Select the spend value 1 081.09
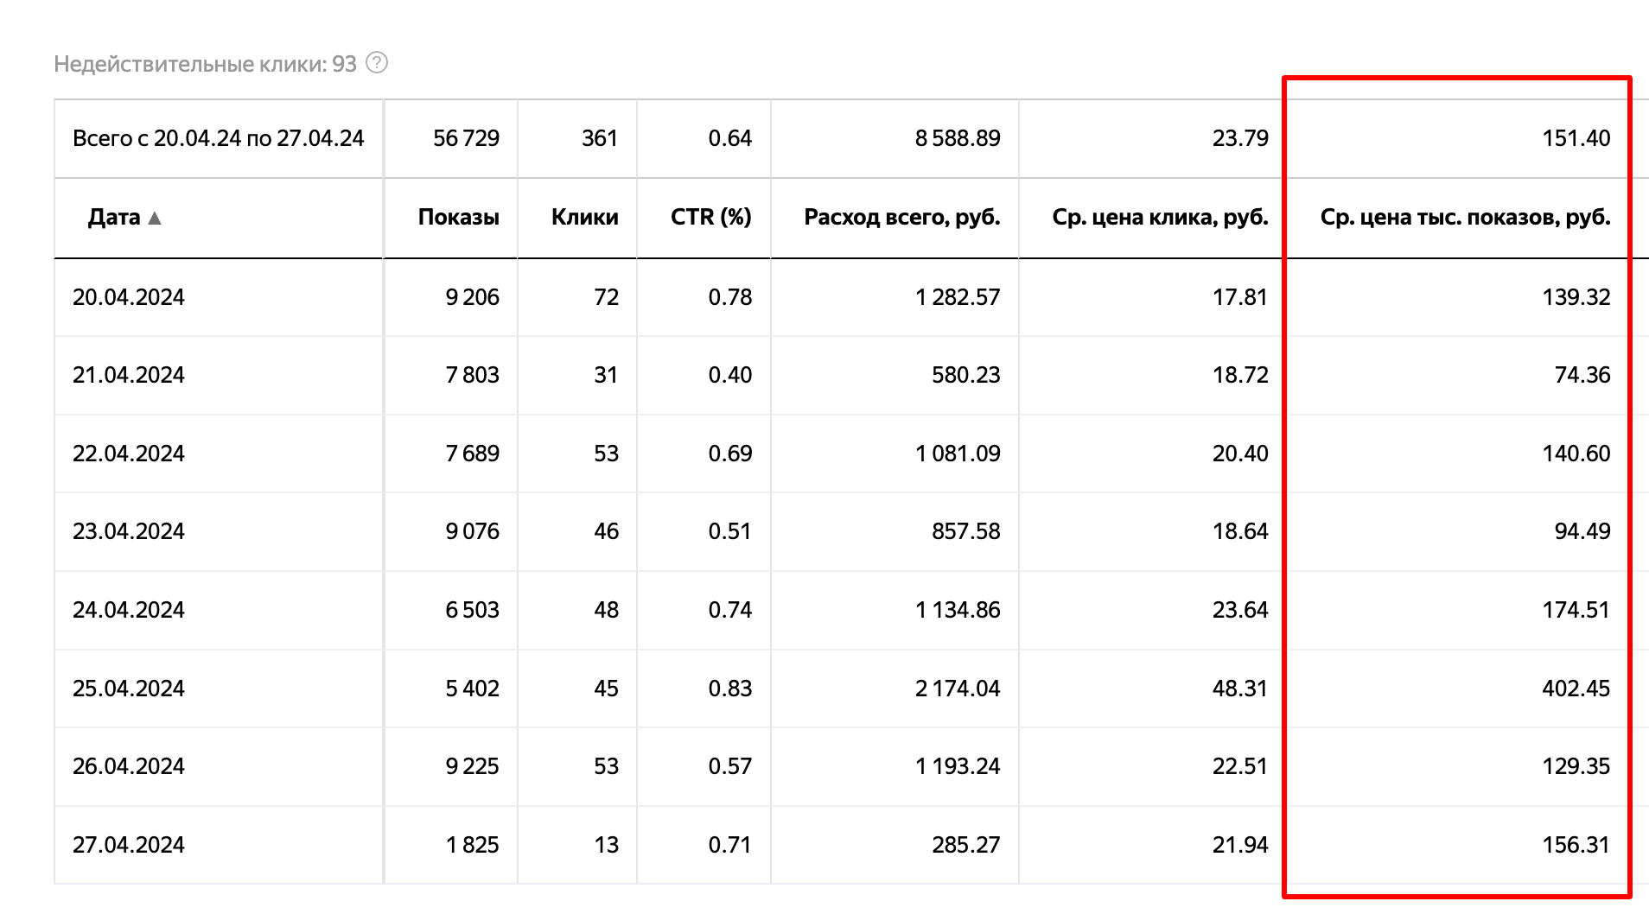 (958, 454)
